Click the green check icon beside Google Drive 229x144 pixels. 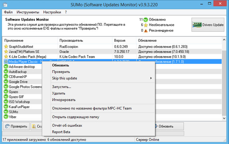(6, 82)
